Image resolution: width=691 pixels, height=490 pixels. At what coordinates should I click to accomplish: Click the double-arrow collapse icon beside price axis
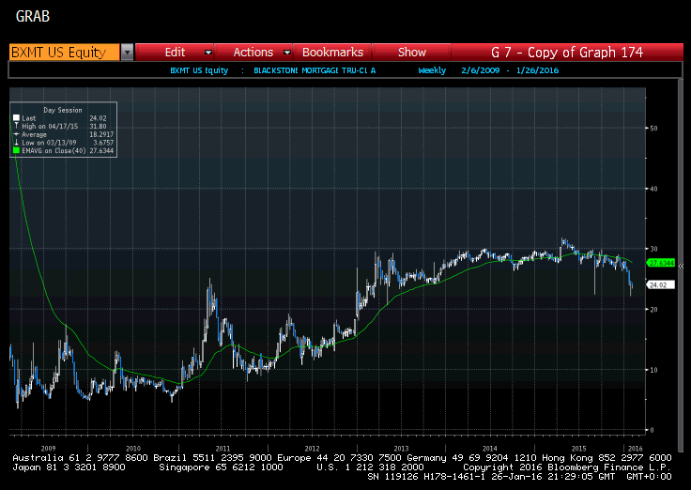click(681, 266)
